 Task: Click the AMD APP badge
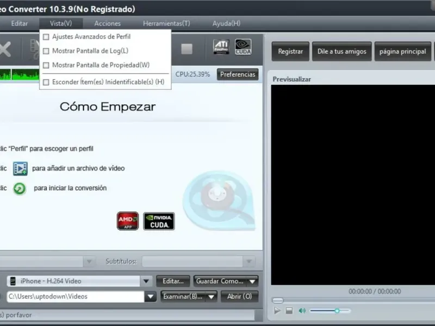click(128, 221)
